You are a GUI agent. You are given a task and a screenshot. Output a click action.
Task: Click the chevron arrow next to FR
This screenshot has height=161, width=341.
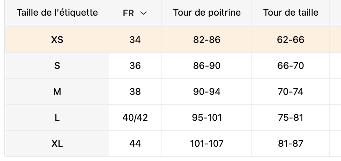(143, 13)
